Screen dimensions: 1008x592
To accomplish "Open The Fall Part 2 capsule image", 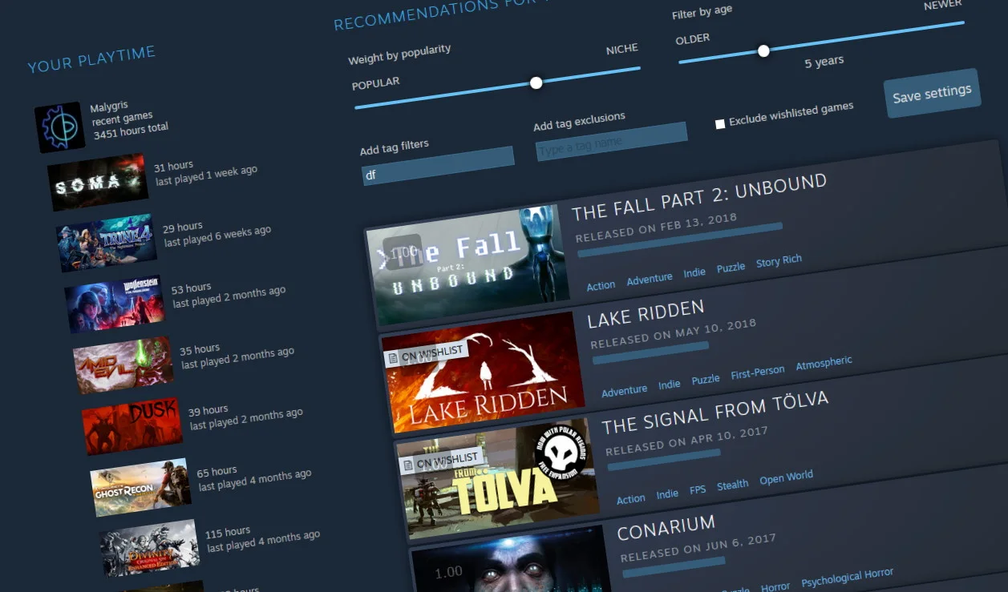I will [x=467, y=264].
